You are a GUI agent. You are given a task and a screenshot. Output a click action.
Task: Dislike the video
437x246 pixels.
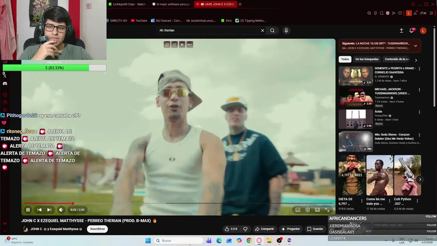pos(245,229)
